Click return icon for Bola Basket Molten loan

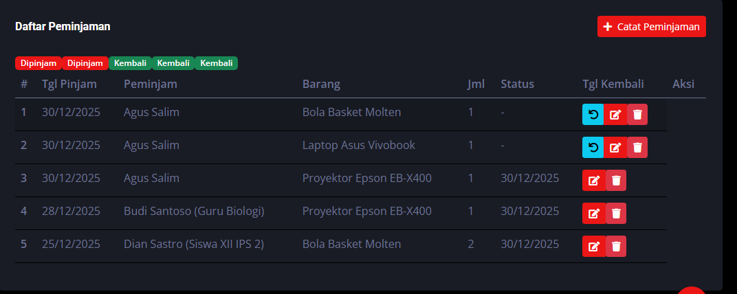(593, 114)
